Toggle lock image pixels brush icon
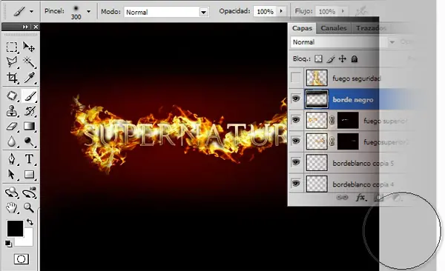This screenshot has height=271, width=445. click(331, 58)
